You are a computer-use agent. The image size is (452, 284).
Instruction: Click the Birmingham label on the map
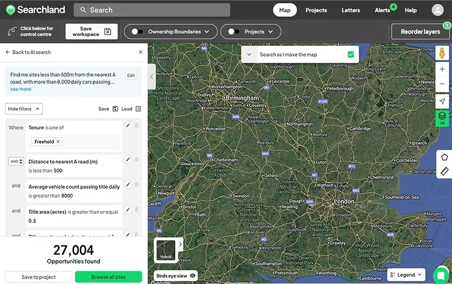coord(242,98)
